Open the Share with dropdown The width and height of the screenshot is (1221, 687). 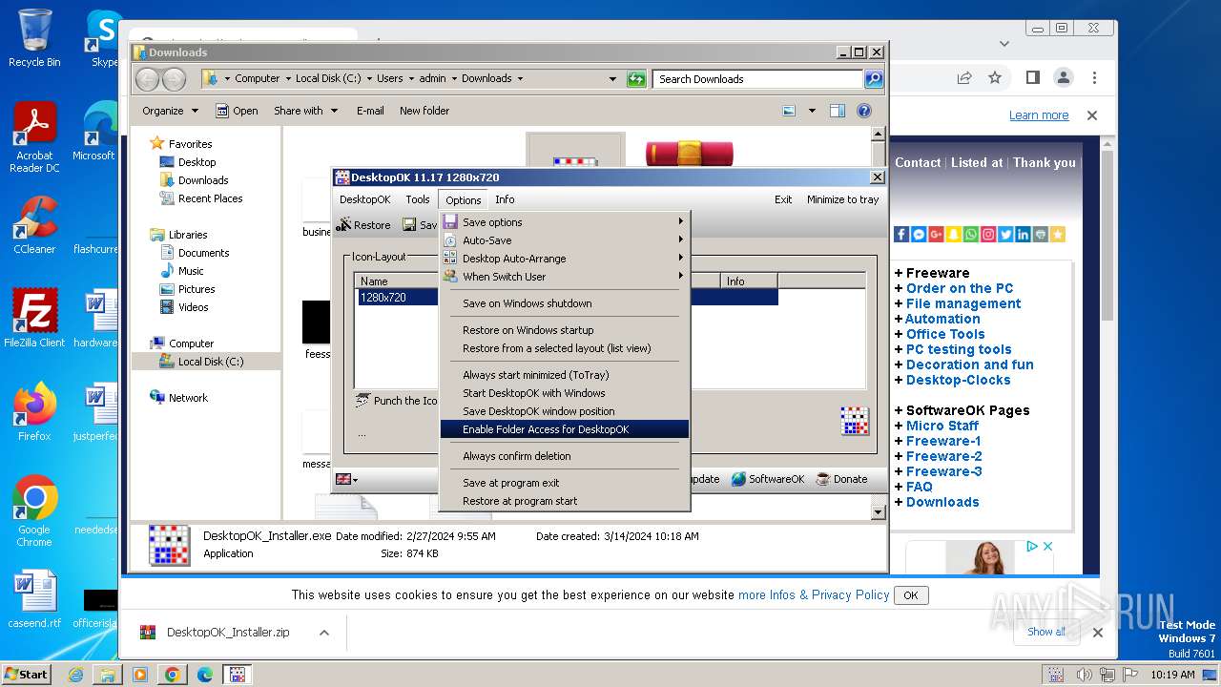pyautogui.click(x=305, y=111)
